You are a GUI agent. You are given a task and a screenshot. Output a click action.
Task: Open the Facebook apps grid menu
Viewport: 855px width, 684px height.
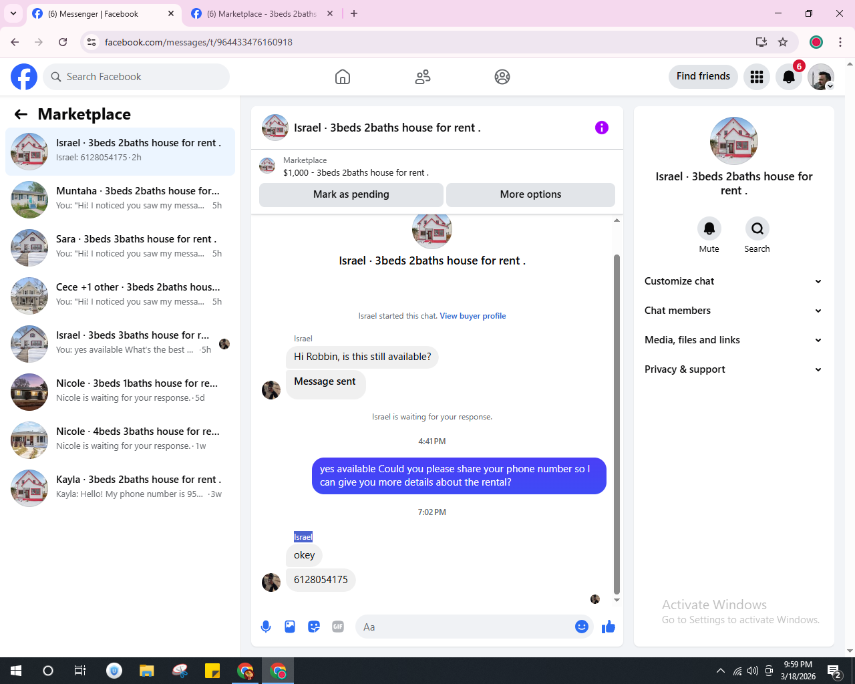coord(757,77)
